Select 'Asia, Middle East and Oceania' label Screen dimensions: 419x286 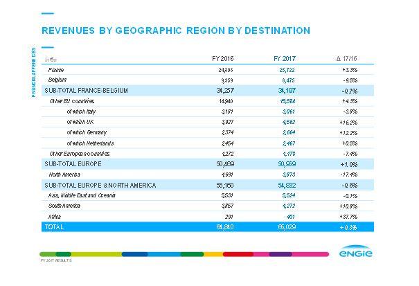[82, 195]
